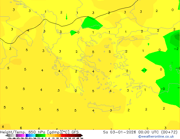
Task: Click the "Height/Temp. 850 hPa" chart title
Action: tap(23, 132)
